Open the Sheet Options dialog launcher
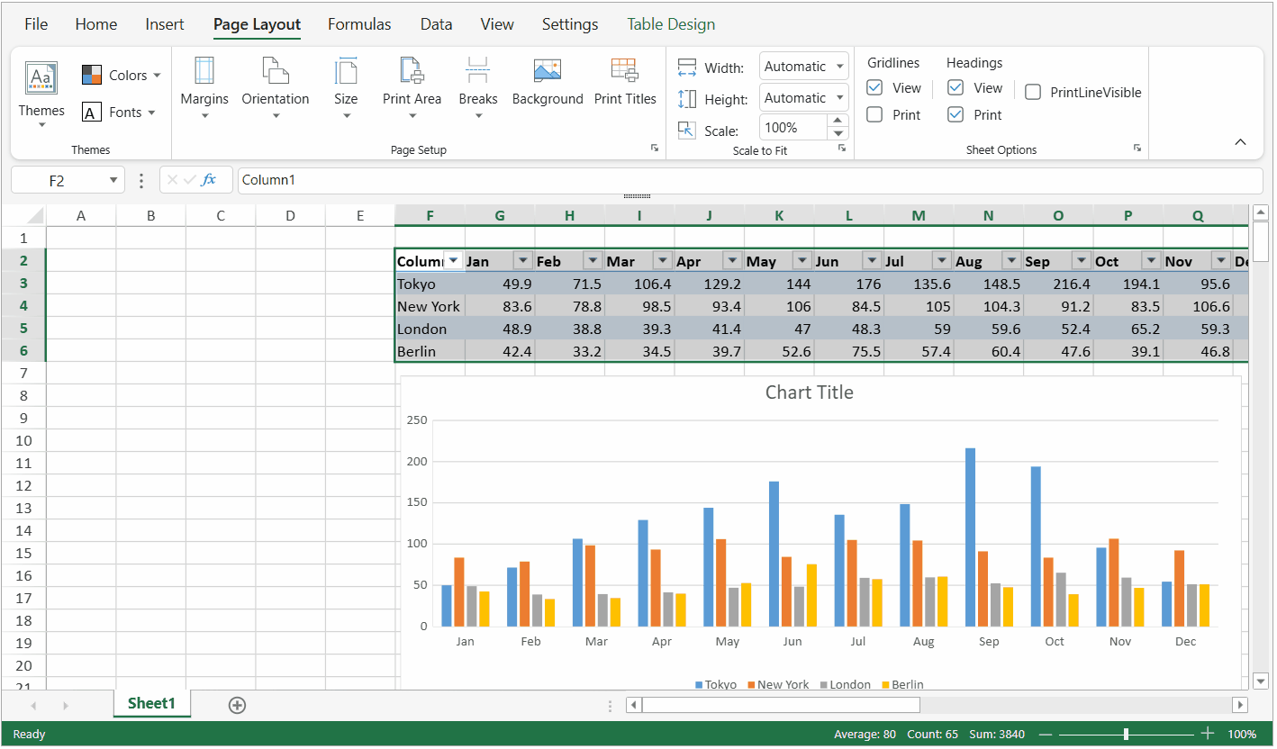The width and height of the screenshot is (1277, 749). tap(1137, 148)
